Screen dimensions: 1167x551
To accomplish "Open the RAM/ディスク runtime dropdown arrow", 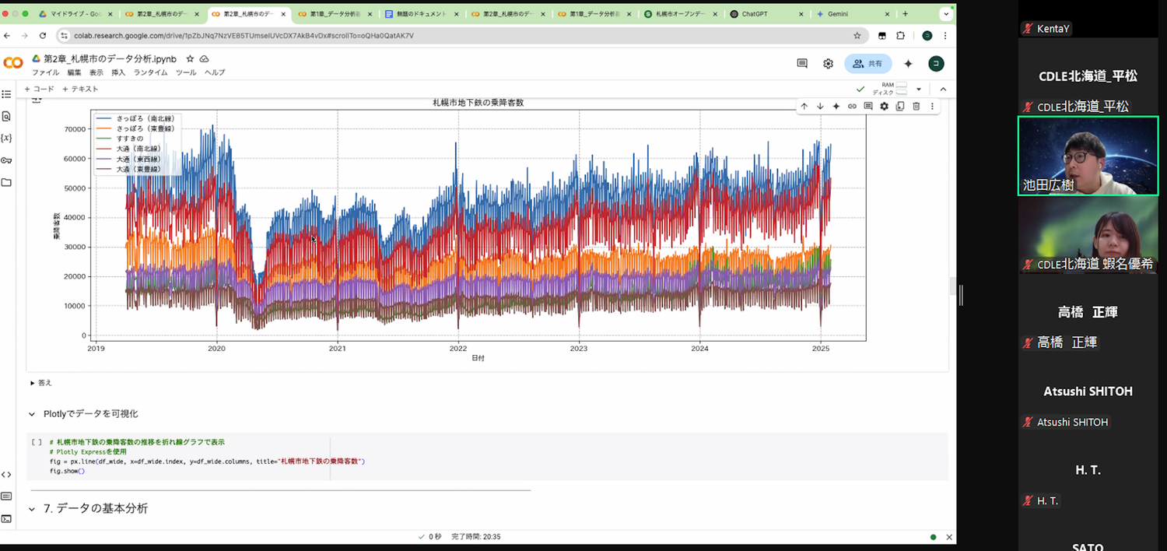I will [x=919, y=89].
